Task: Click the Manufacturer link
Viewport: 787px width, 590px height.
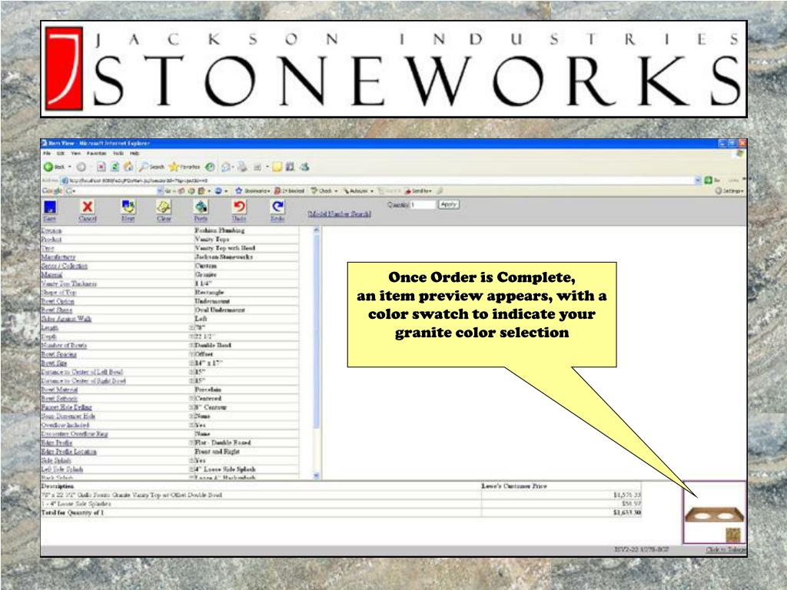Action: [x=58, y=257]
